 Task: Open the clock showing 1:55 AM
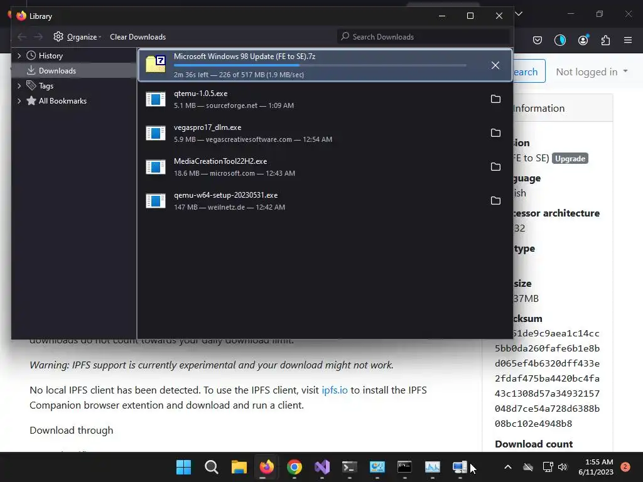pos(596,467)
